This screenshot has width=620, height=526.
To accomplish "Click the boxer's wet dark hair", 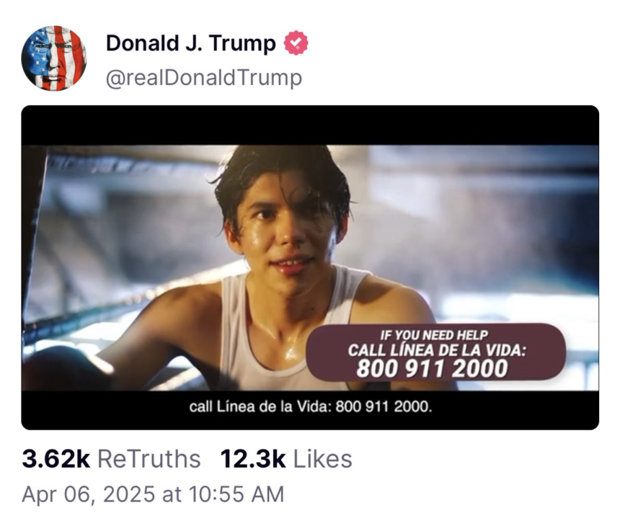I will (281, 169).
